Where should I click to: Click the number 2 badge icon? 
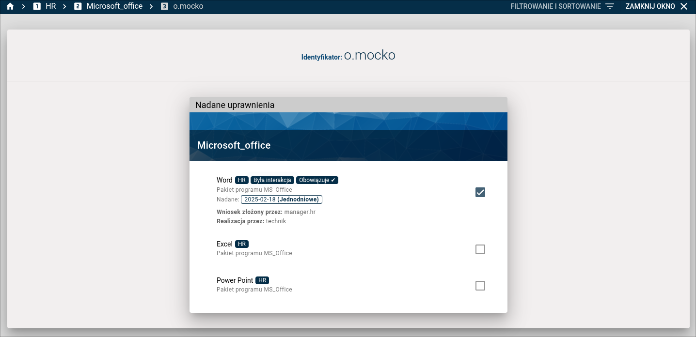[x=78, y=6]
